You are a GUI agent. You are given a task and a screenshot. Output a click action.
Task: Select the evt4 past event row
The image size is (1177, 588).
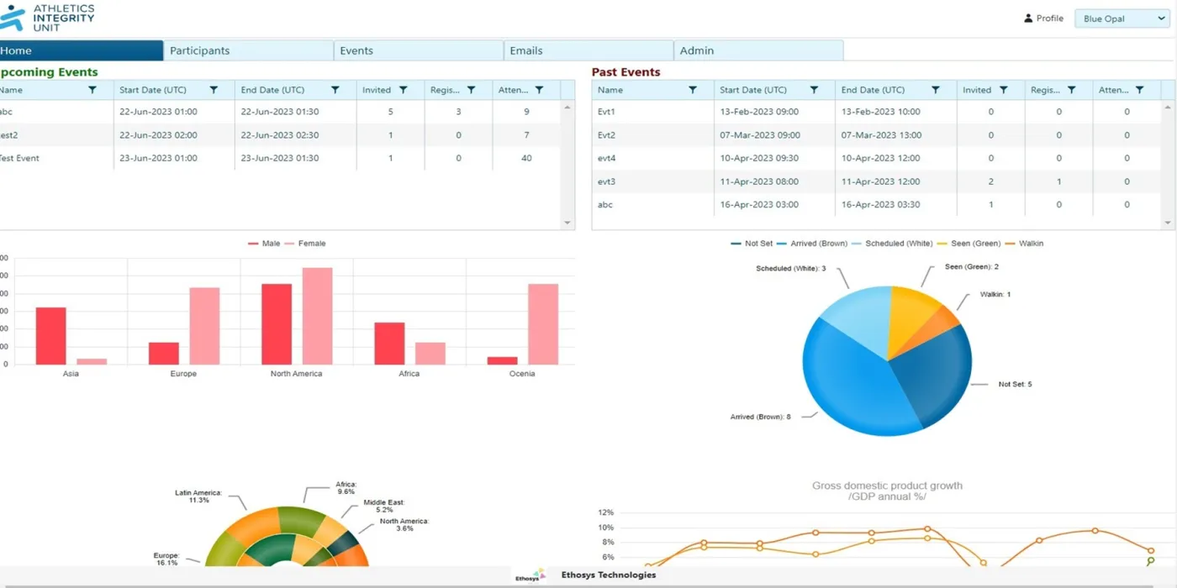877,158
